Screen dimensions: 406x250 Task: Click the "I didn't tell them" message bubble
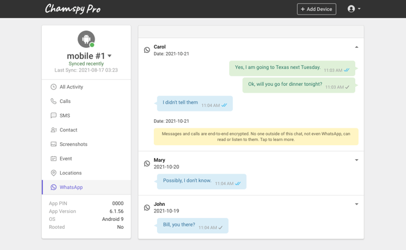[194, 104]
